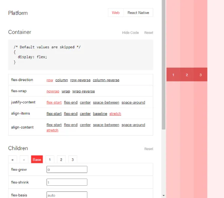Click the scrollbar down arrow

pyautogui.click(x=164, y=195)
